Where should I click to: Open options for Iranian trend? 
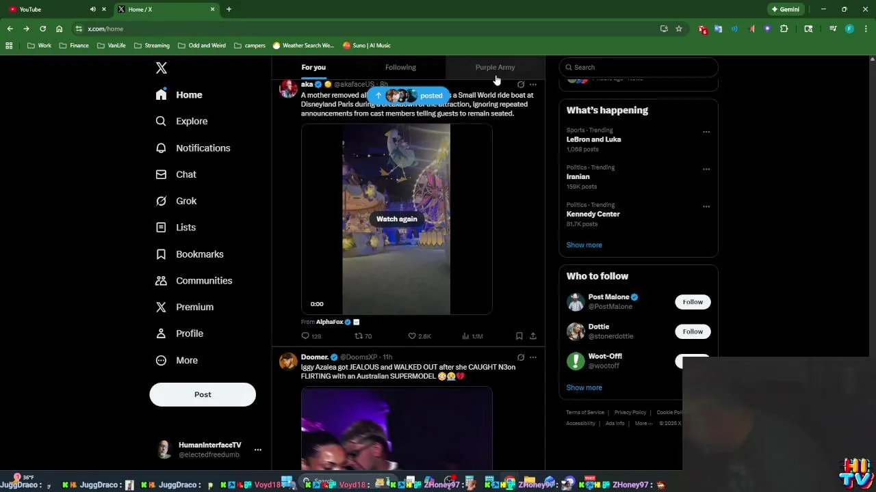click(x=706, y=169)
